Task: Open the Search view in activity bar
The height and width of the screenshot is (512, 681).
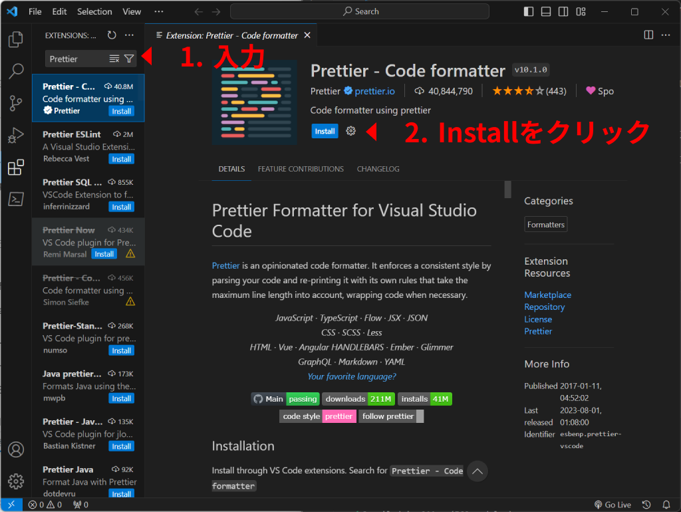Action: (16, 71)
